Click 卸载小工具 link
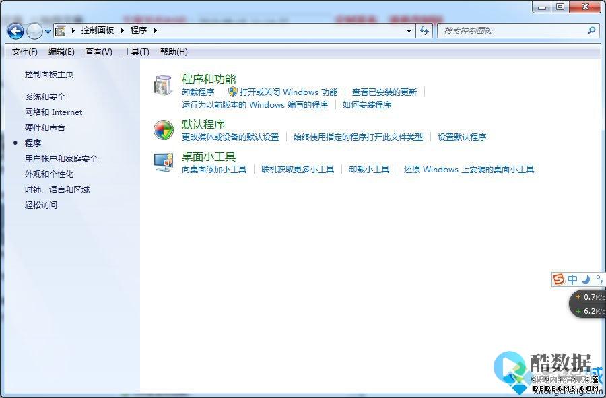 (x=369, y=169)
